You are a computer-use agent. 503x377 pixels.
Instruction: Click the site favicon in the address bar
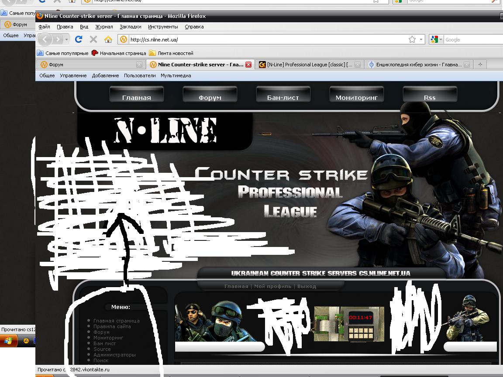[123, 39]
